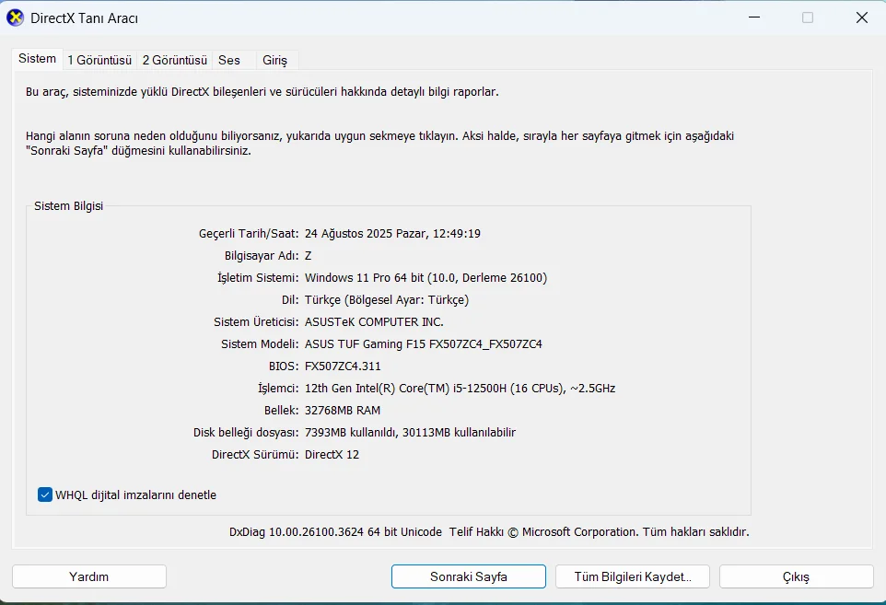Minimize the DirectX Tanı Aracı window
The height and width of the screenshot is (605, 886).
pyautogui.click(x=754, y=17)
